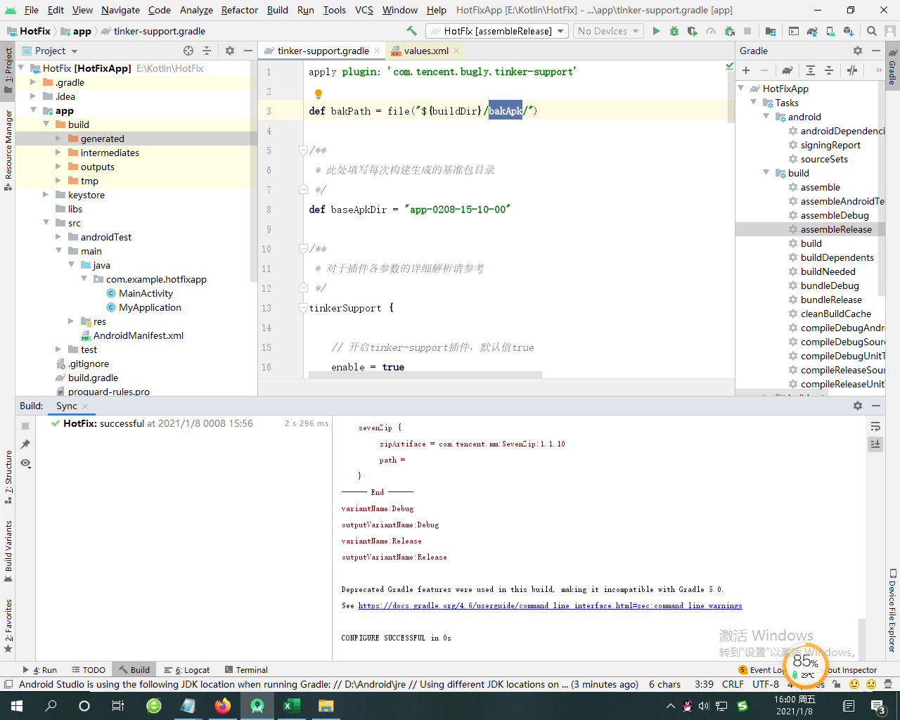Click editor horizontal scrollbar
The image size is (900, 720).
click(x=425, y=375)
